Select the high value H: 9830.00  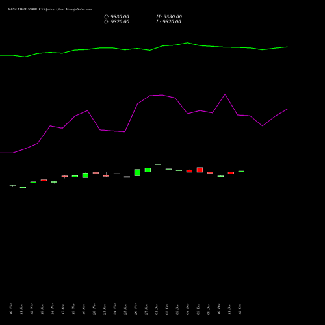pos(169,17)
